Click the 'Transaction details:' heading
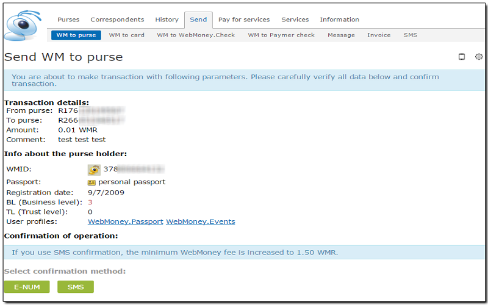The image size is (488, 305). click(47, 102)
